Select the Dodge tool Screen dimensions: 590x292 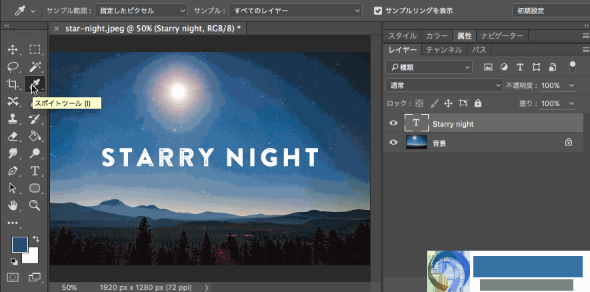tap(35, 153)
